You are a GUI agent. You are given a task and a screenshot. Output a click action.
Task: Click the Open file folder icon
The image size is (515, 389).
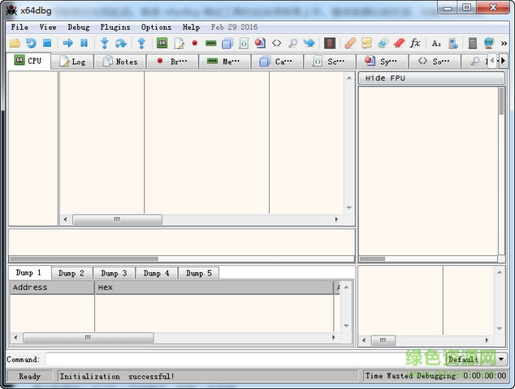pos(15,43)
